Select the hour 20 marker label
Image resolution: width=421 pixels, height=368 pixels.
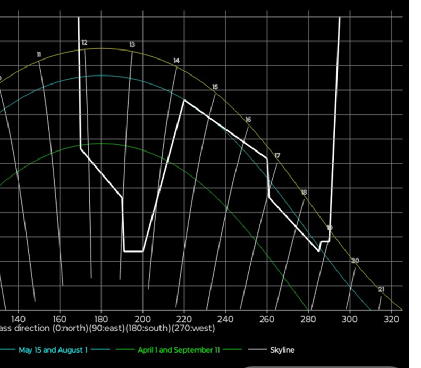tap(355, 261)
